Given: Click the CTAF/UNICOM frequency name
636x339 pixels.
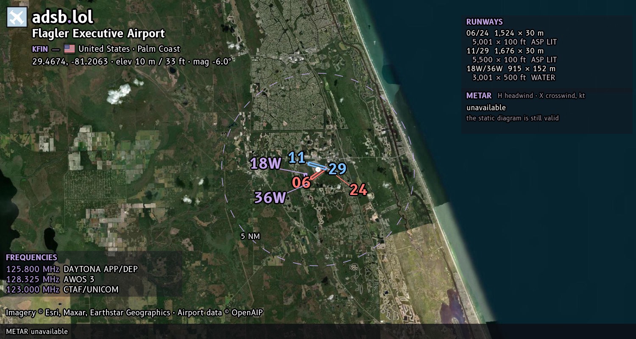Looking at the screenshot, I should point(91,289).
